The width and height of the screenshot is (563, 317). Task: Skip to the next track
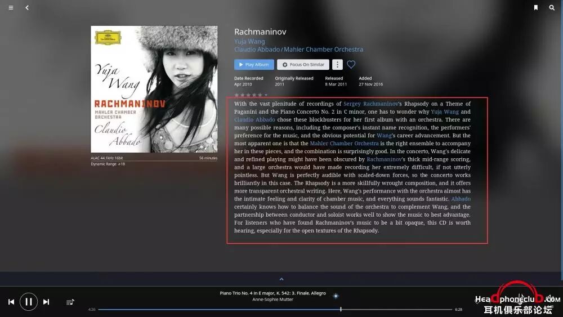click(46, 302)
